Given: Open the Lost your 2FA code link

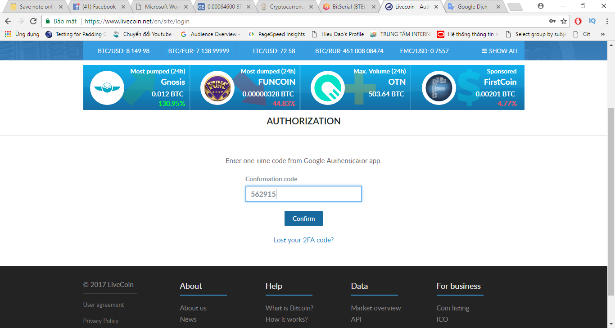Looking at the screenshot, I should 303,240.
